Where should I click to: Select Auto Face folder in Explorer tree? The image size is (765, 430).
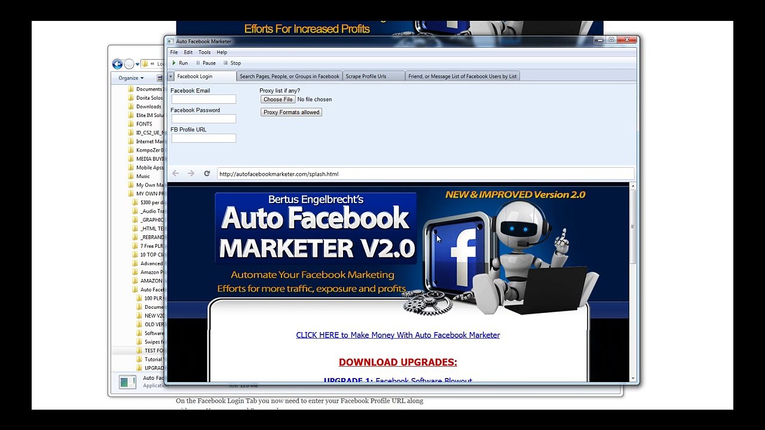148,290
